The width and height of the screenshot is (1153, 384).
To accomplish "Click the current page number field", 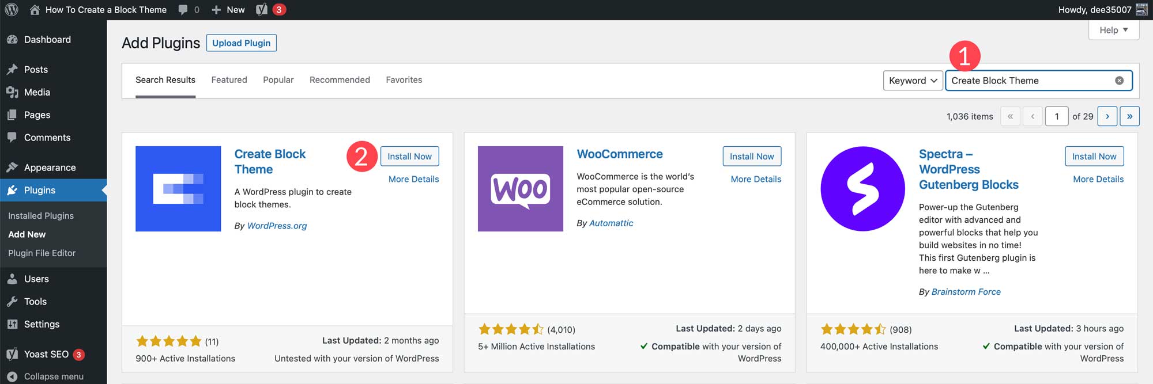I will pos(1056,116).
